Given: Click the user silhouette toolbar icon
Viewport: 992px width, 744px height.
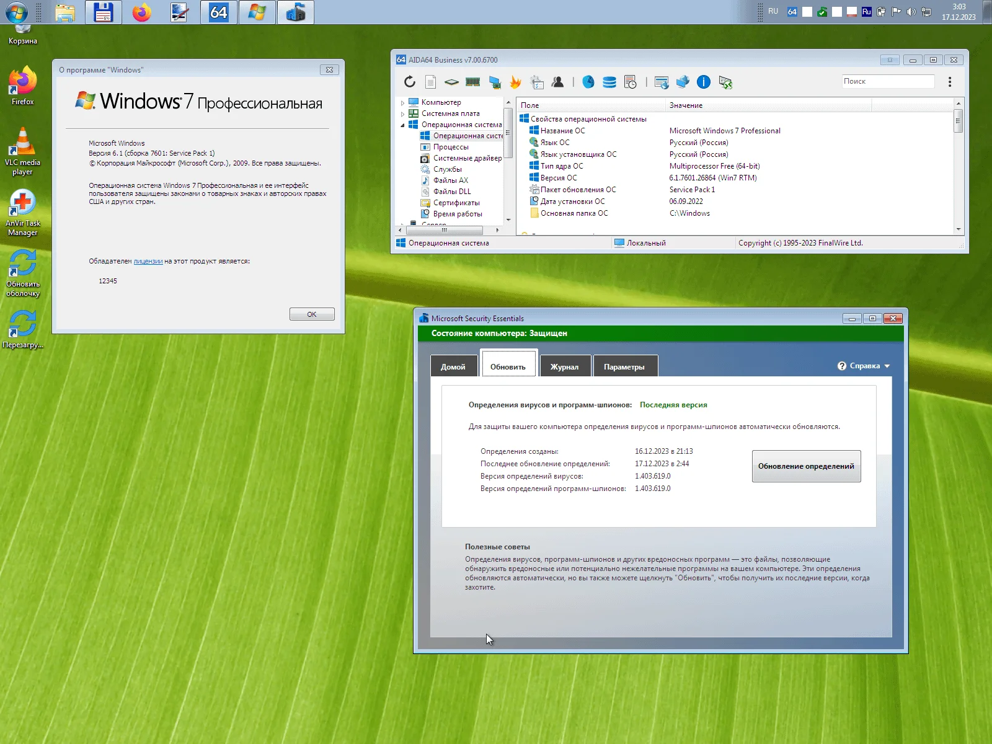Looking at the screenshot, I should point(557,82).
